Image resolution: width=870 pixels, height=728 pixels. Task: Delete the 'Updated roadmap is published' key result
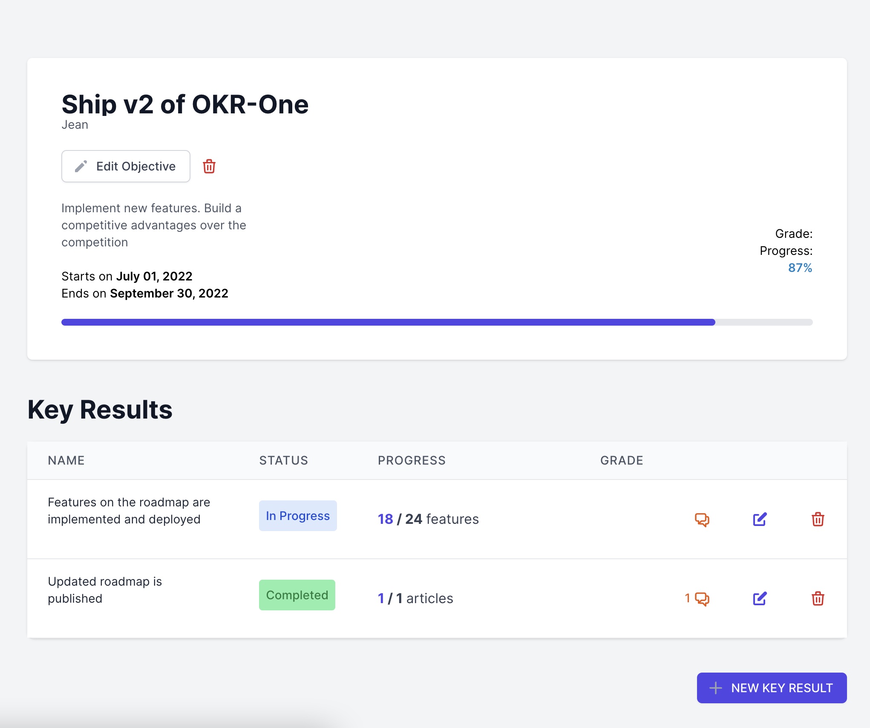pyautogui.click(x=818, y=598)
